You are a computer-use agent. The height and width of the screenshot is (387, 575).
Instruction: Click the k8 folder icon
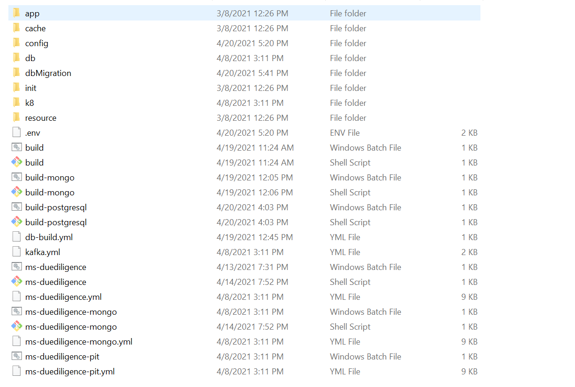pos(17,103)
